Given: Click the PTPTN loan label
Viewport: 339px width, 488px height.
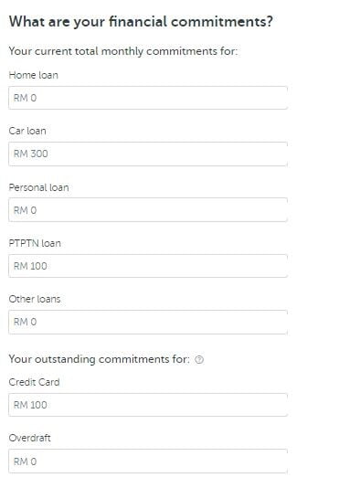Looking at the screenshot, I should [x=35, y=243].
